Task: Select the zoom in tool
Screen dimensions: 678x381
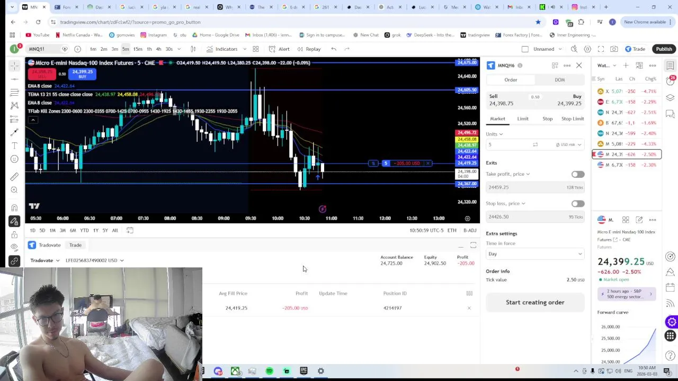Action: click(x=14, y=190)
